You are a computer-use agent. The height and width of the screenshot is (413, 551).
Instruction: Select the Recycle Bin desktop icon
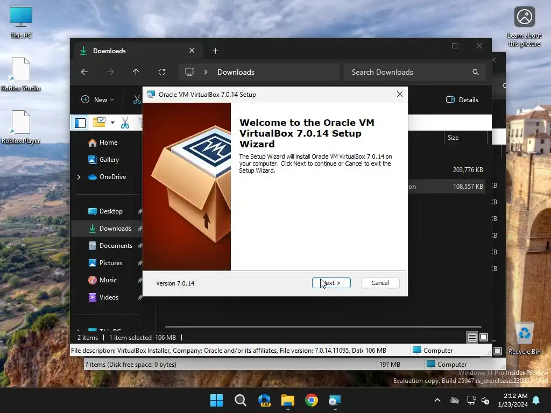pos(524,339)
